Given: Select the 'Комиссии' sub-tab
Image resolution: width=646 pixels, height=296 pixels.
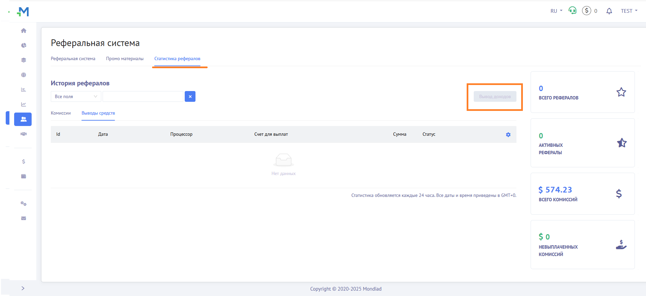Looking at the screenshot, I should coord(61,113).
